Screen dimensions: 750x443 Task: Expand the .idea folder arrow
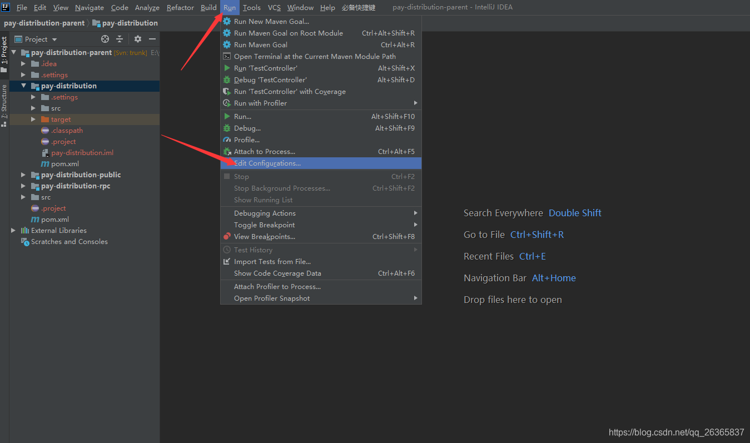(x=23, y=63)
